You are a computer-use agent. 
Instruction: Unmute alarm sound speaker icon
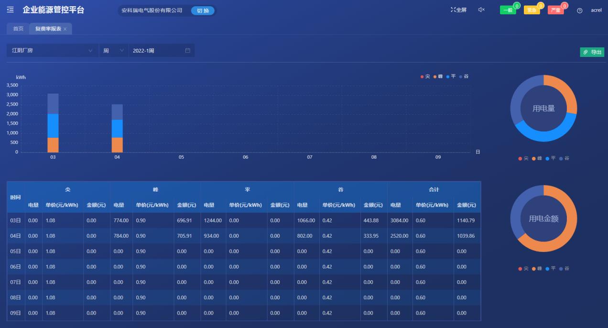[480, 10]
